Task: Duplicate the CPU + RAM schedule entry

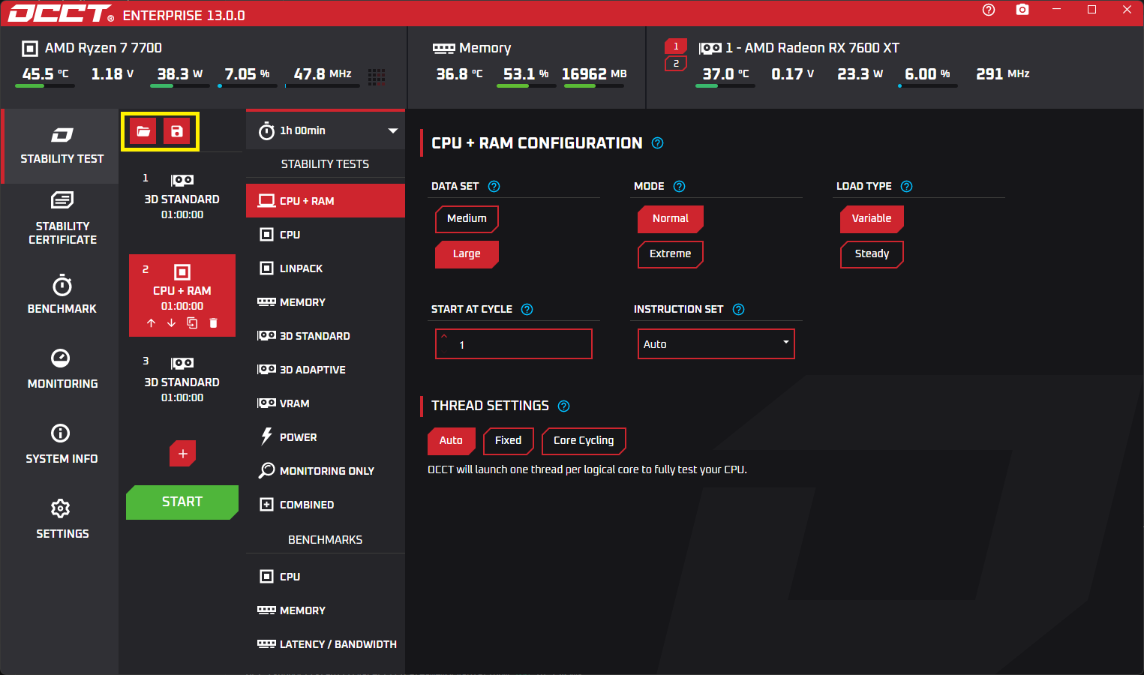Action: point(192,323)
